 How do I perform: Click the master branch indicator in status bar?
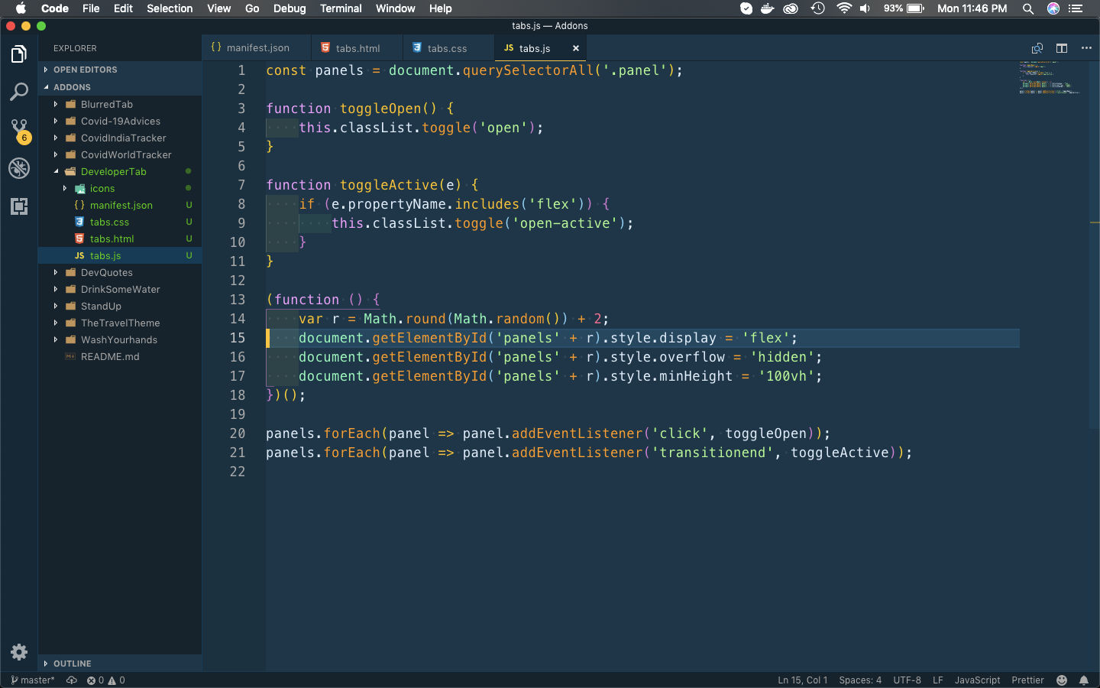click(x=32, y=680)
